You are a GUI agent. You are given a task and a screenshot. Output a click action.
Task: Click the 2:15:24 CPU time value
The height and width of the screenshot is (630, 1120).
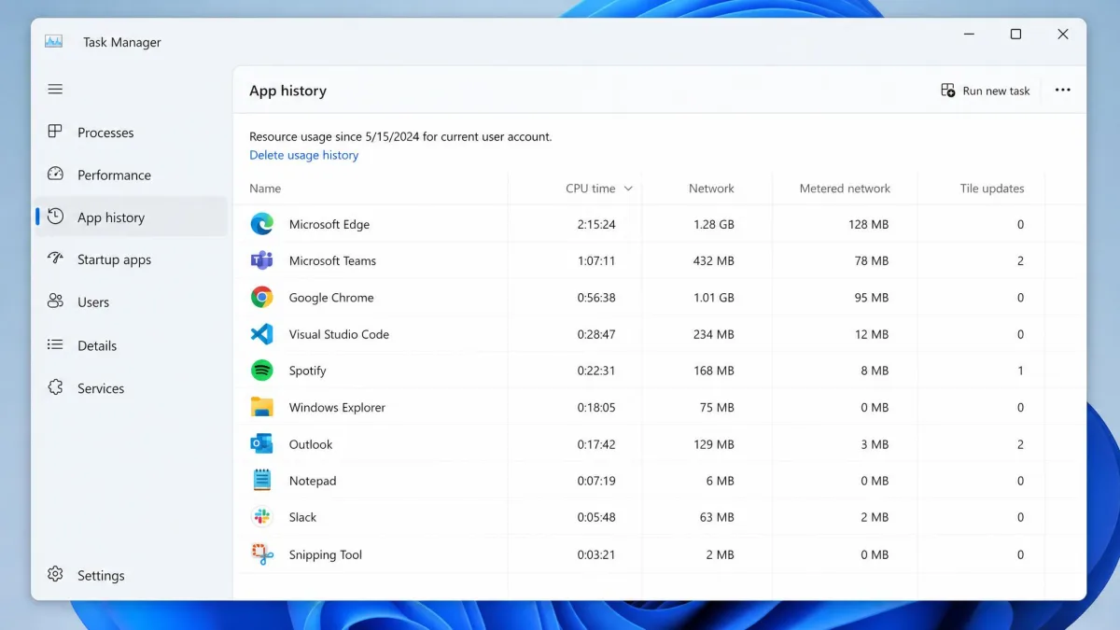[x=596, y=224]
